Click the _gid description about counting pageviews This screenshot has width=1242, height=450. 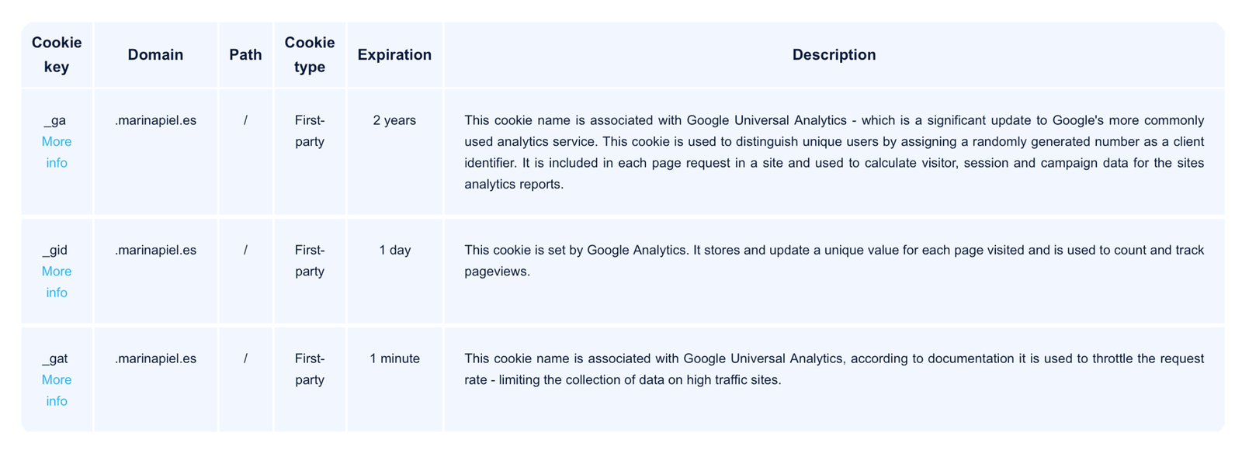pos(834,261)
